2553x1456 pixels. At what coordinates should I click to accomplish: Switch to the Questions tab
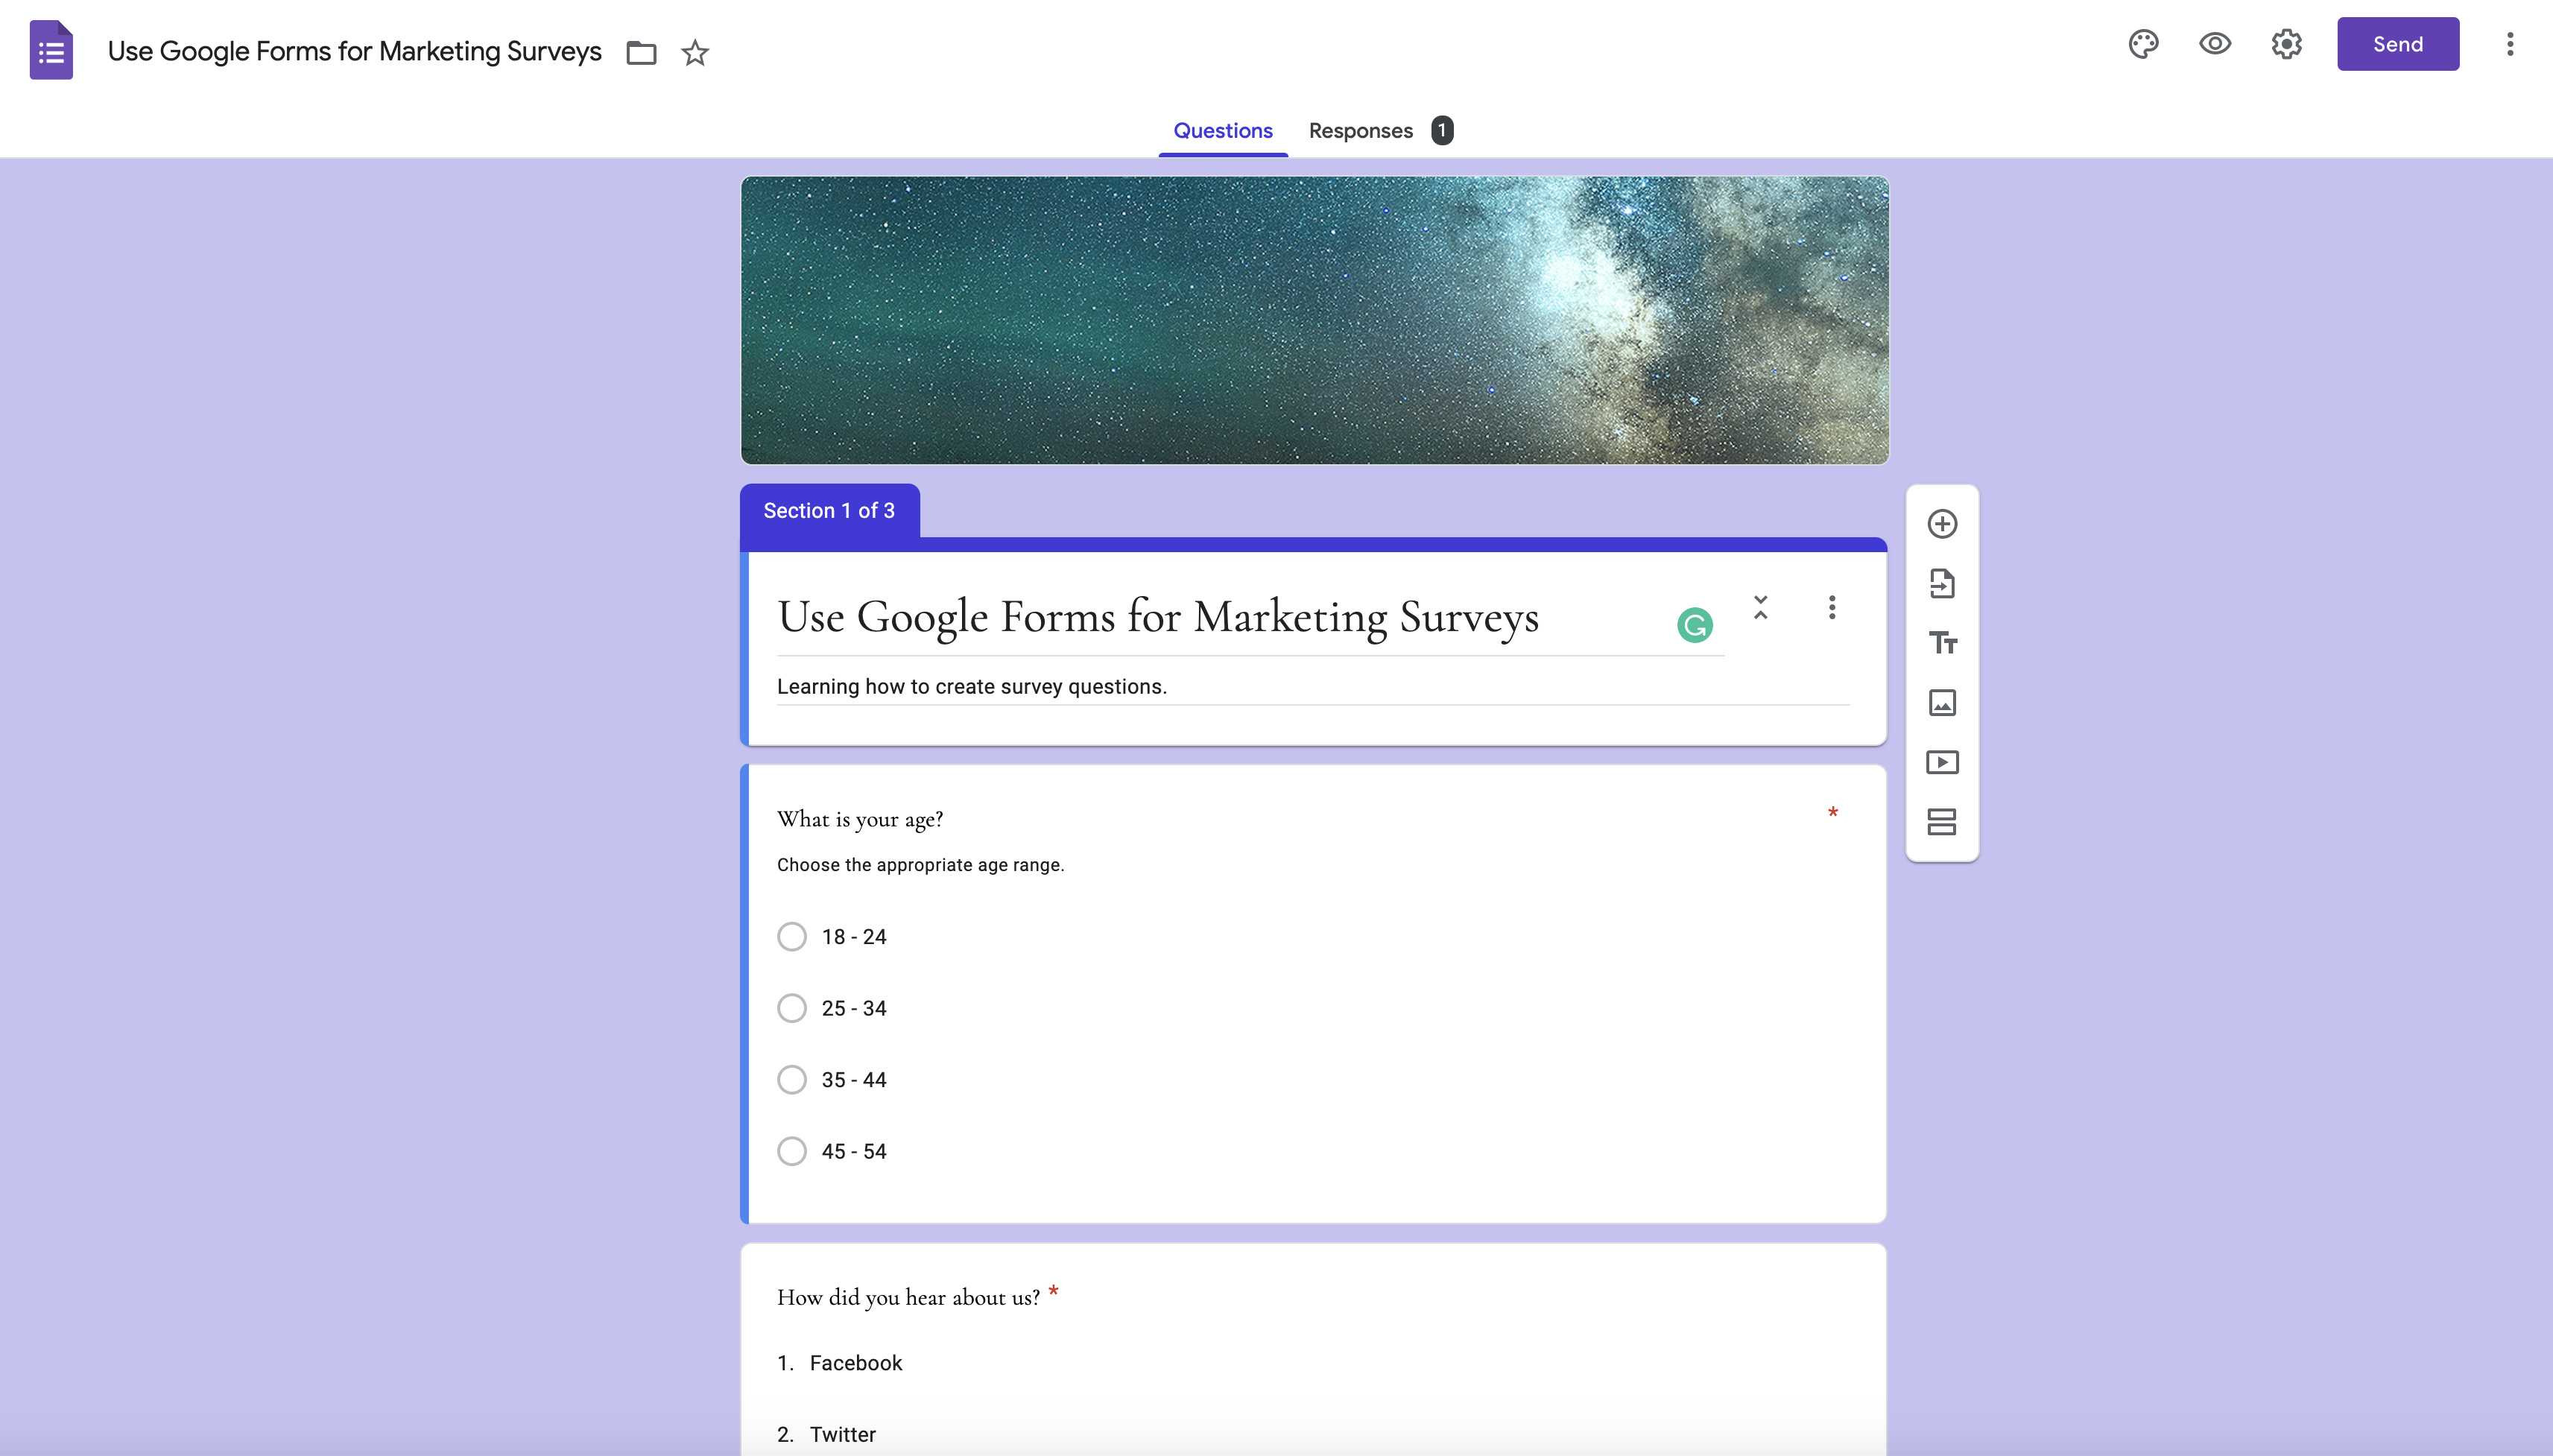(1222, 131)
